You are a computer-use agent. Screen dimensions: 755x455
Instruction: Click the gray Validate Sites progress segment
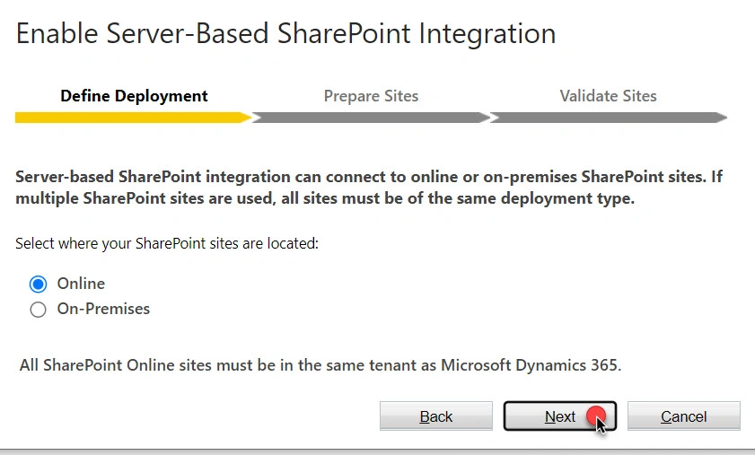click(x=608, y=118)
